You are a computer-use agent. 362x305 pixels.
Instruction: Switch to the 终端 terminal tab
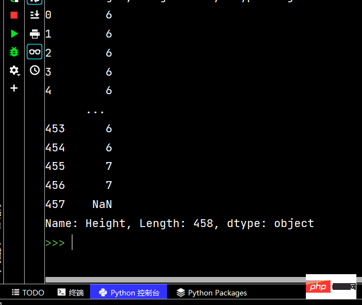click(x=70, y=293)
